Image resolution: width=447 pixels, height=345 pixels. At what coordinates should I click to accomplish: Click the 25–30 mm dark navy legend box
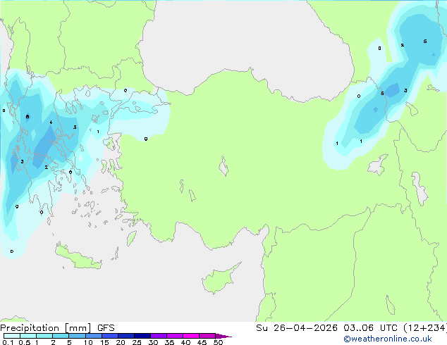click(142, 336)
